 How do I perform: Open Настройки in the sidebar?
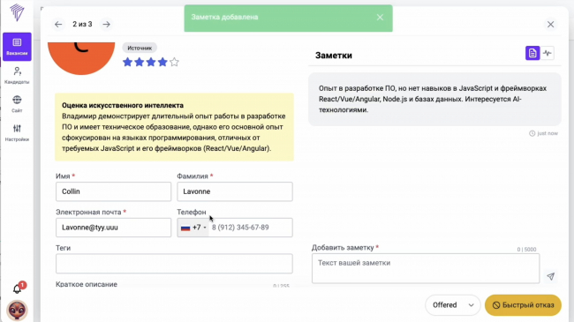point(17,132)
